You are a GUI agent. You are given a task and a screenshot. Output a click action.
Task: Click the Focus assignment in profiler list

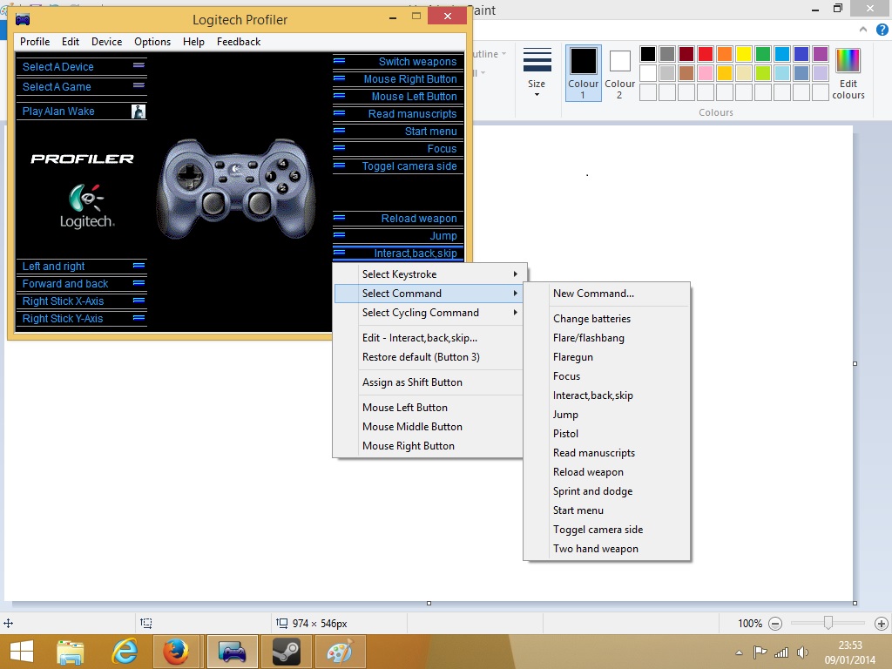pos(397,148)
